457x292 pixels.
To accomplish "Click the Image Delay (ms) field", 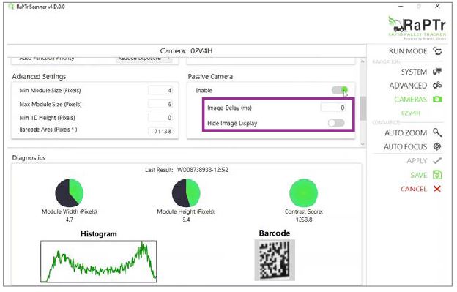I will pyautogui.click(x=333, y=108).
